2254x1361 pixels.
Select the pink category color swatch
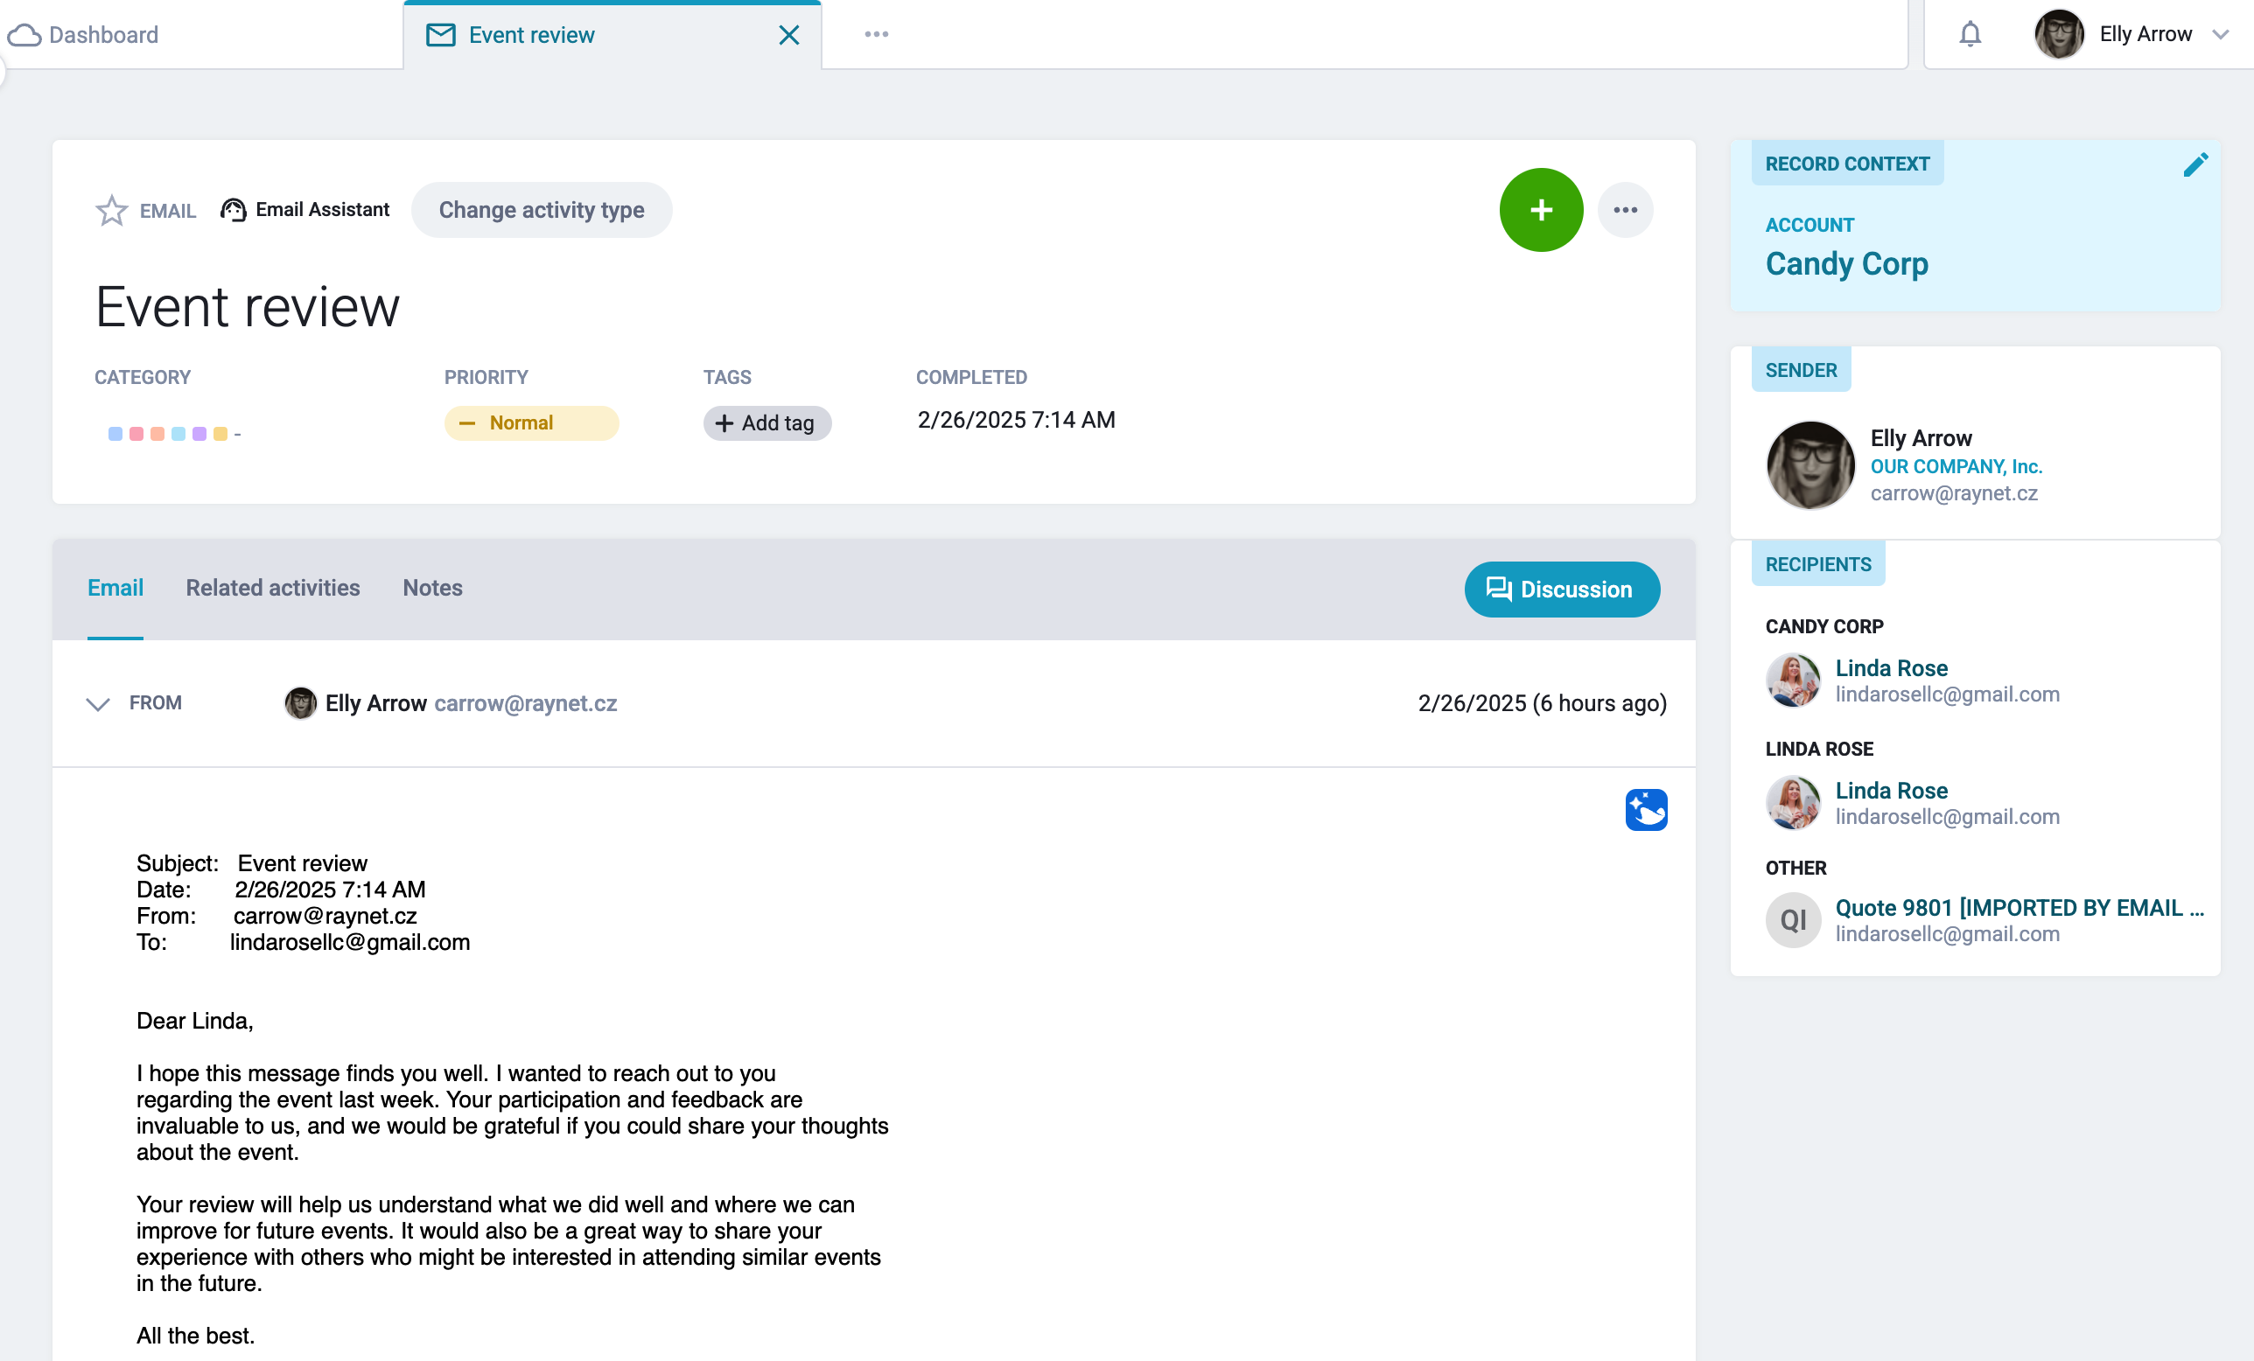tap(136, 434)
